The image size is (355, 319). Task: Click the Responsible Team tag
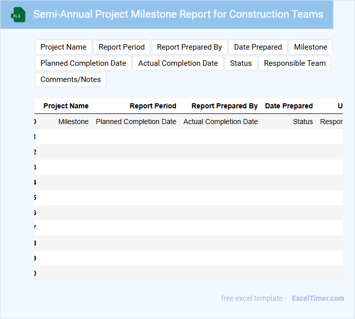(295, 63)
